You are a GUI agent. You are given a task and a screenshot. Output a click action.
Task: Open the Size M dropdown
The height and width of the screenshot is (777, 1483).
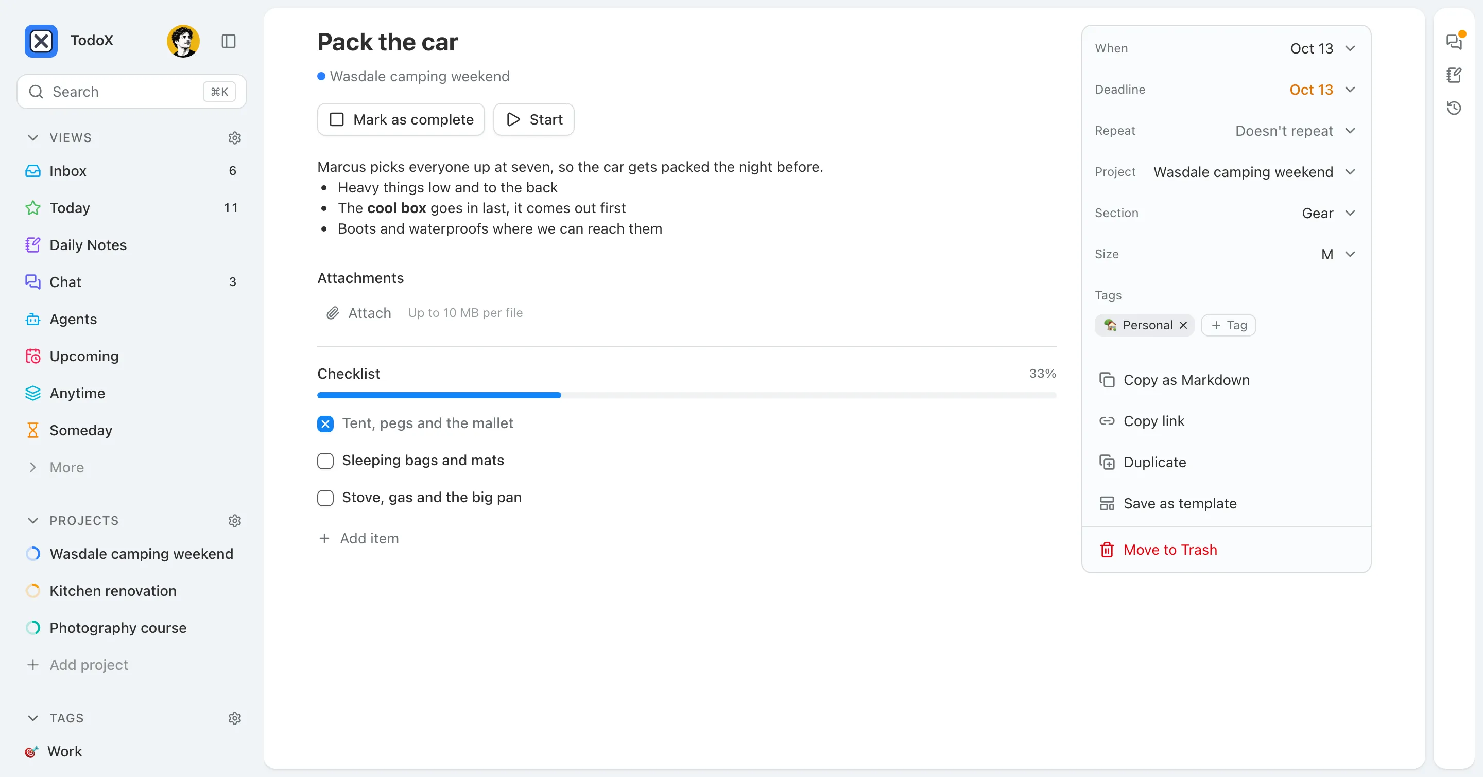coord(1338,254)
